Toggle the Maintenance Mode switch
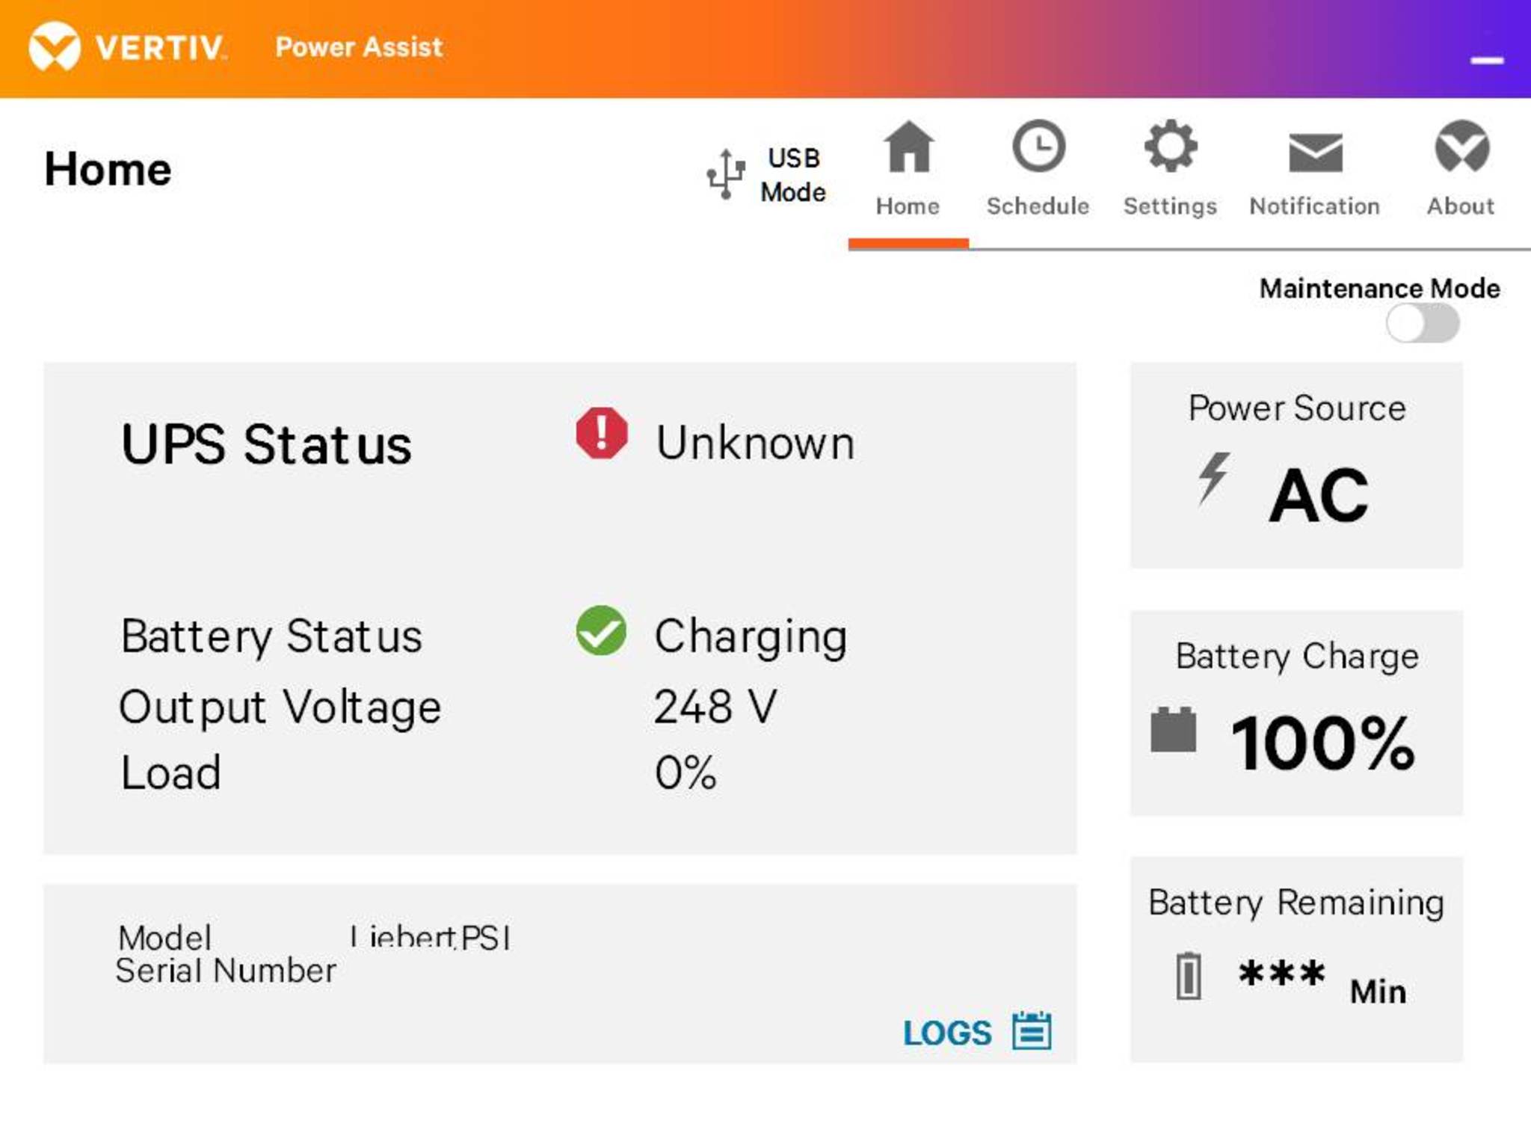Image resolution: width=1531 pixels, height=1127 pixels. pyautogui.click(x=1422, y=324)
